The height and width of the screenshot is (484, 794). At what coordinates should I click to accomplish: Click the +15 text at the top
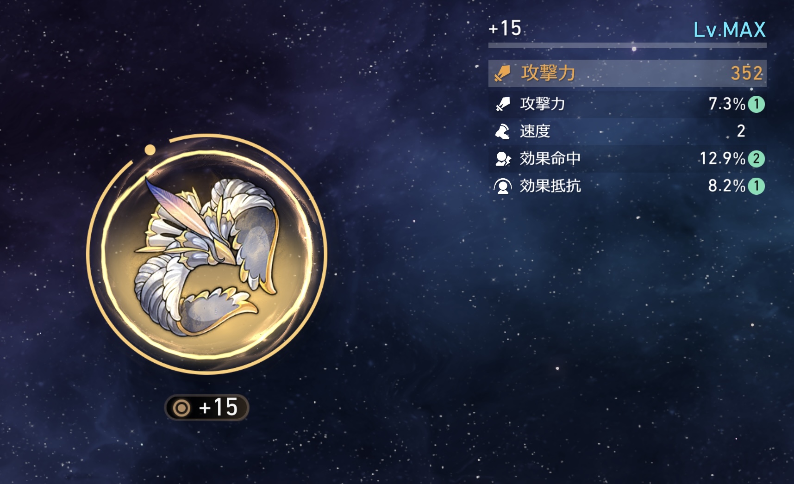click(x=505, y=28)
